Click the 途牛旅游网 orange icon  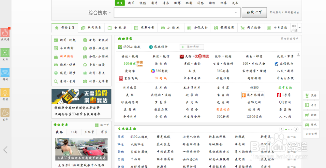[x=244, y=95]
